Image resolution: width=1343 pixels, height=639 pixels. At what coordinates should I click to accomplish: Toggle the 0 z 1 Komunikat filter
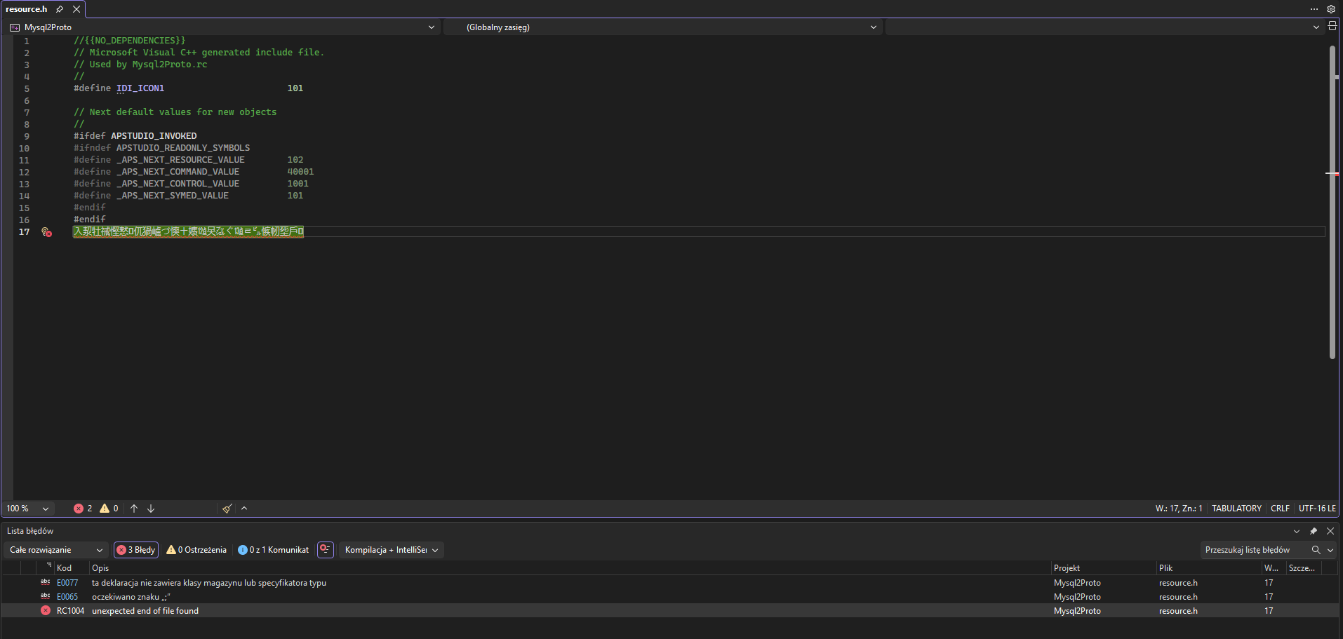(x=274, y=550)
